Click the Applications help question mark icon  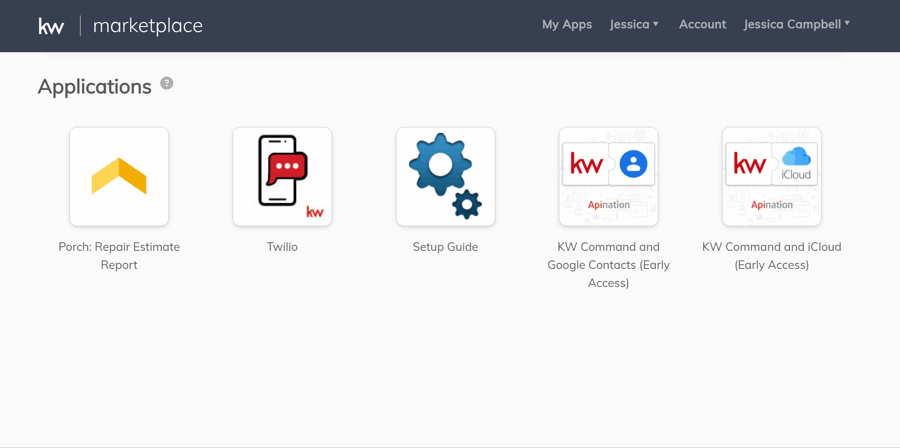(x=167, y=83)
